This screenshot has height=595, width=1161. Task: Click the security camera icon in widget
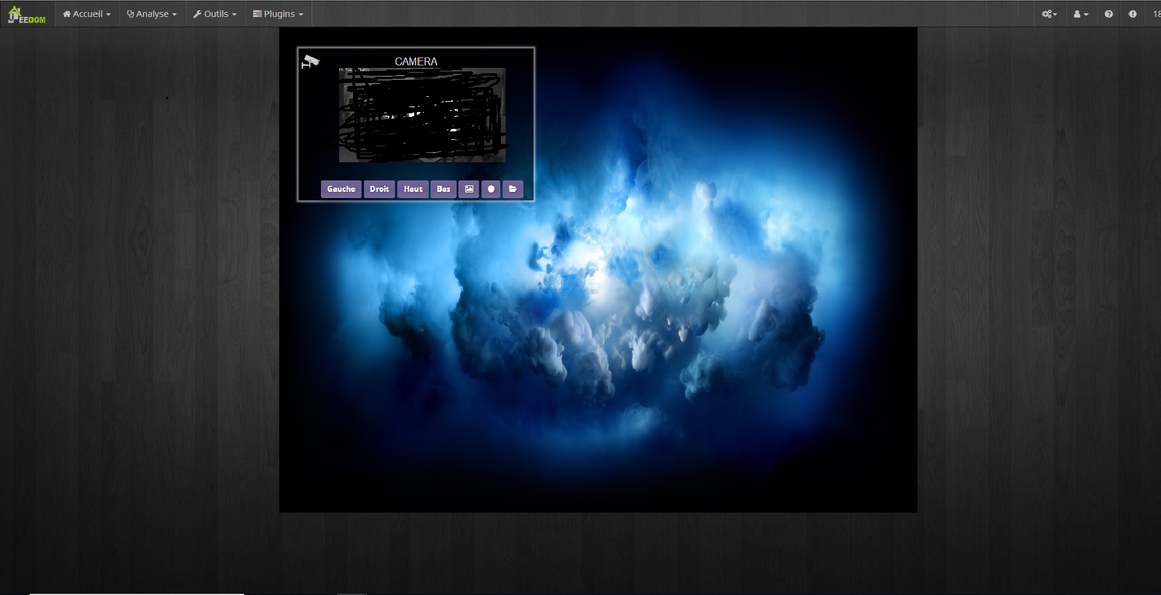pyautogui.click(x=310, y=61)
